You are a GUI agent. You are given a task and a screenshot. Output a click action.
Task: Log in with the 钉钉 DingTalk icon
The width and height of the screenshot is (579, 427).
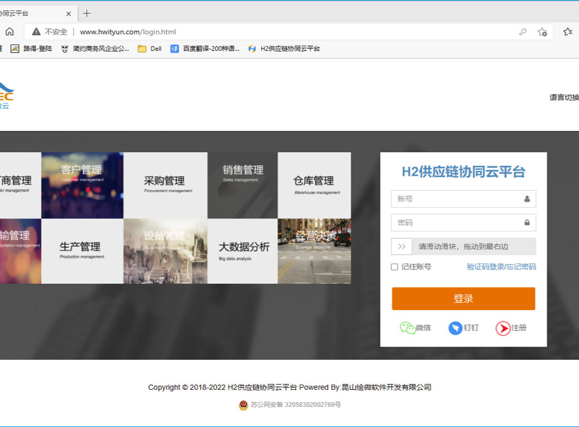click(x=455, y=328)
